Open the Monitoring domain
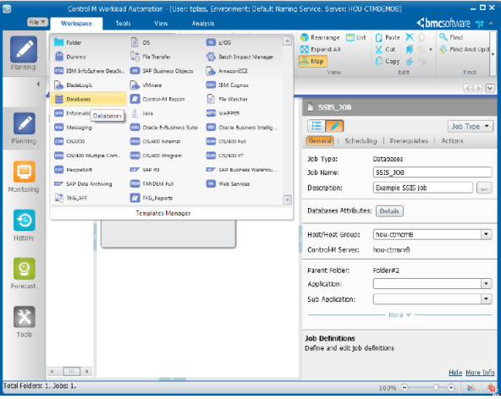Screen dimensions: 501x399 coord(24,177)
